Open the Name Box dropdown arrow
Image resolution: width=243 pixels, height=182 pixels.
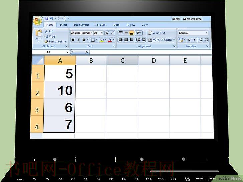(x=67, y=52)
